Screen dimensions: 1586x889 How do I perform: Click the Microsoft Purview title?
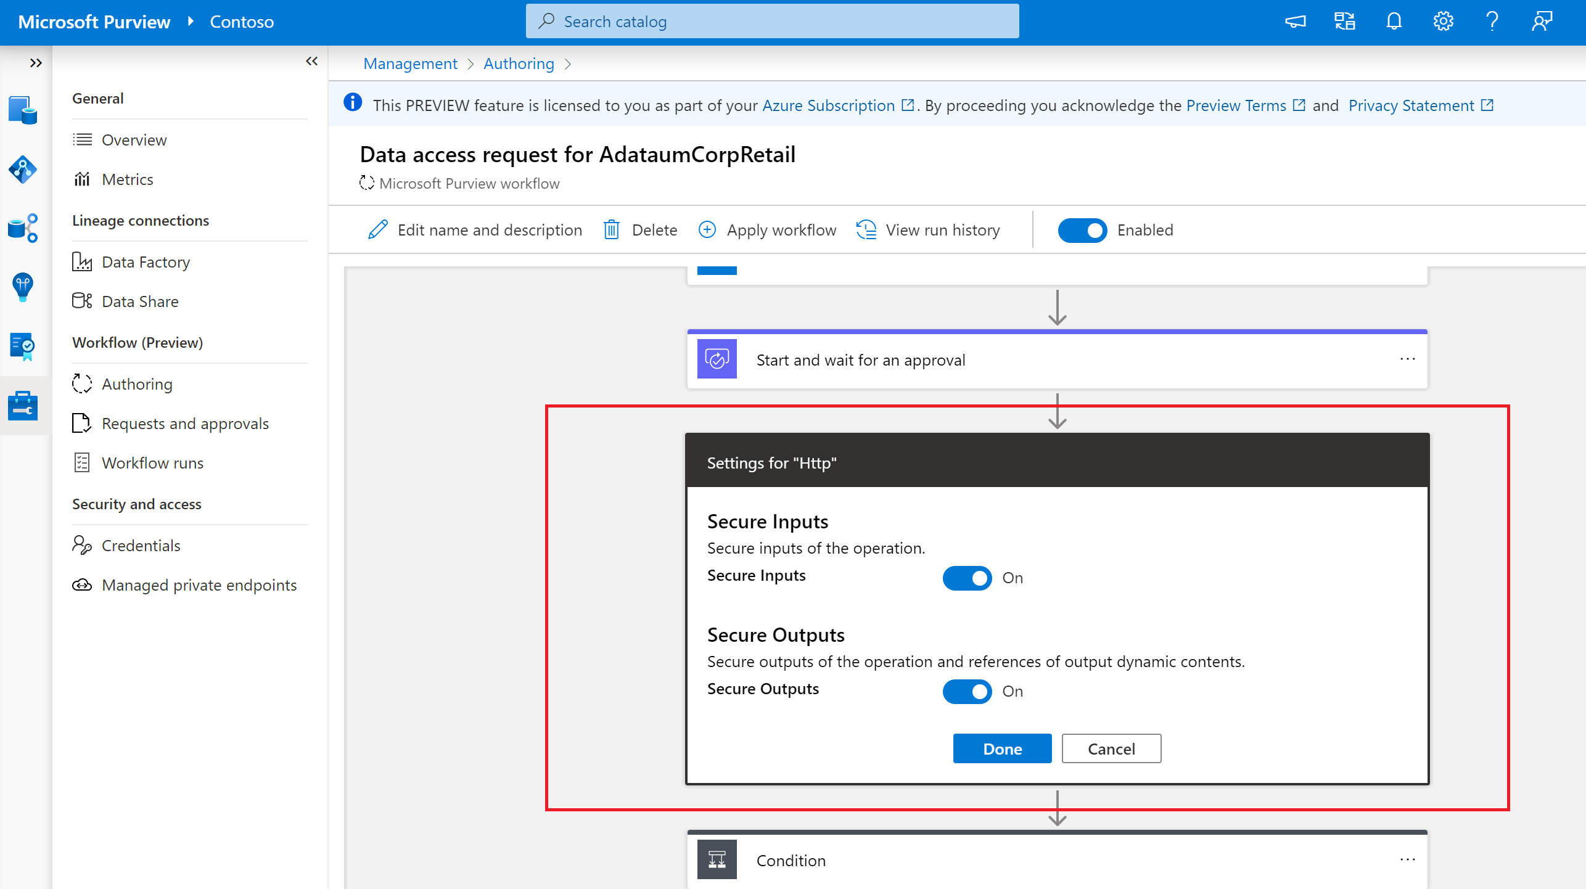point(94,22)
